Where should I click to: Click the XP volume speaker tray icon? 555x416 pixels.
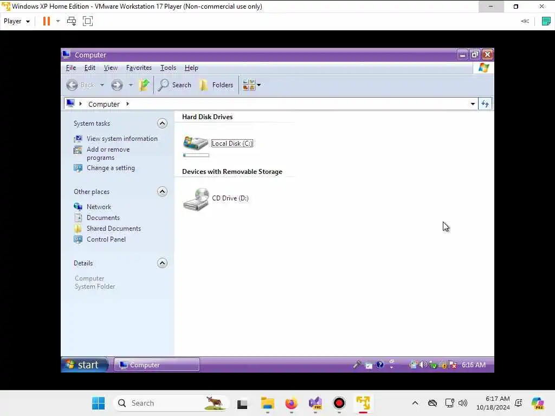423,365
